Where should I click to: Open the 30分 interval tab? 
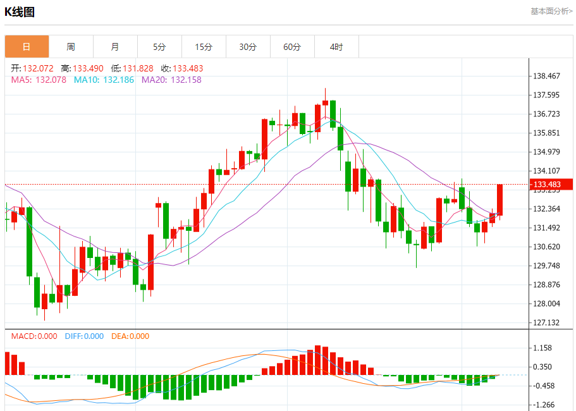pyautogui.click(x=248, y=47)
